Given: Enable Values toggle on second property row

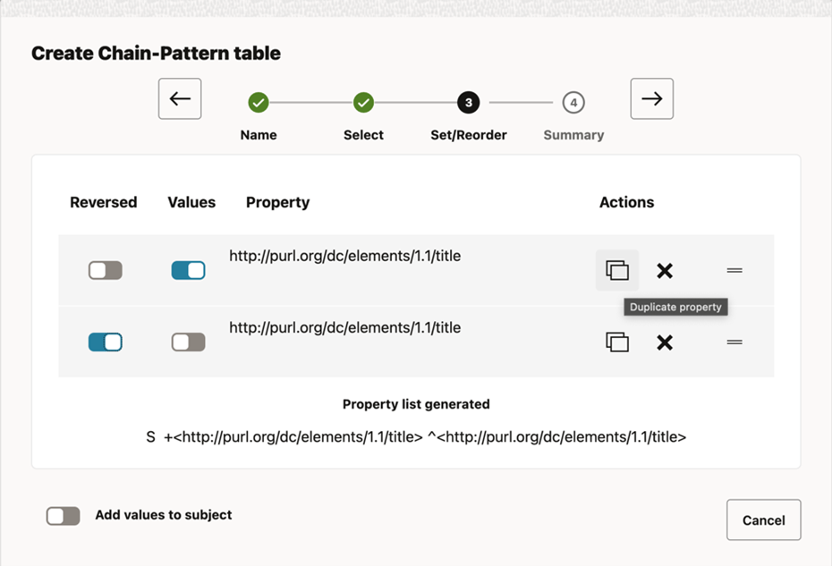Looking at the screenshot, I should tap(188, 342).
